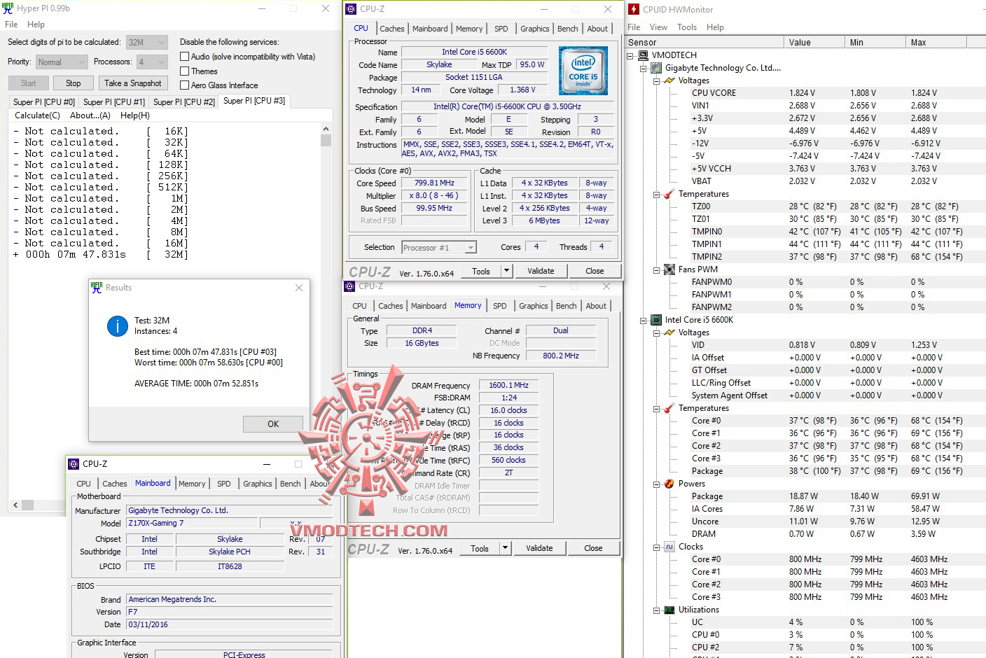Click the Voltages icon under Intel Core i5

[x=669, y=332]
